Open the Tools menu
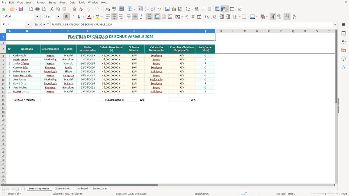This screenshot has width=349, height=196. (82, 2)
